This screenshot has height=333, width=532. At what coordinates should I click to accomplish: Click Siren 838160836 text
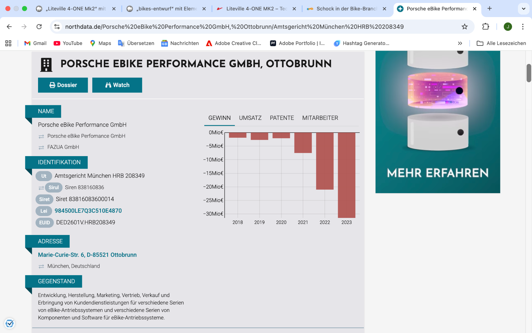[x=84, y=187]
